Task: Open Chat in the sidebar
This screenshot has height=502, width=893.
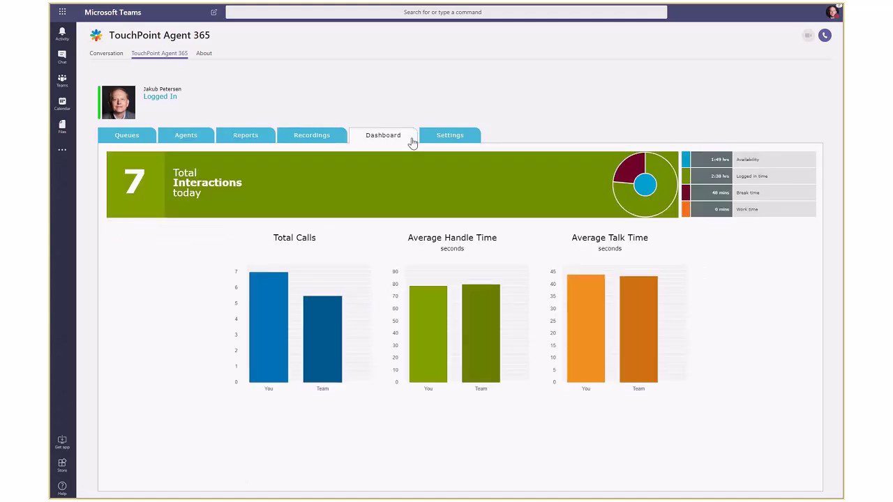Action: tap(62, 56)
